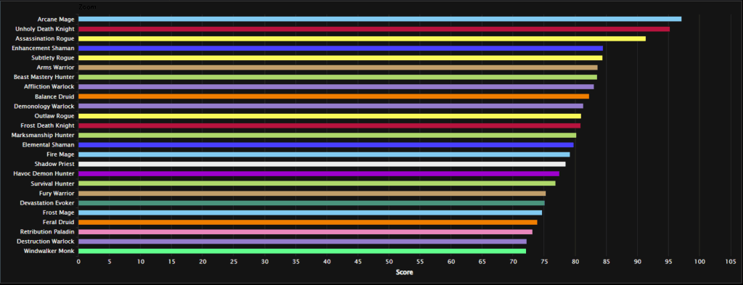Select the Havoc Demon Hunter bar
The width and height of the screenshot is (743, 285).
319,174
